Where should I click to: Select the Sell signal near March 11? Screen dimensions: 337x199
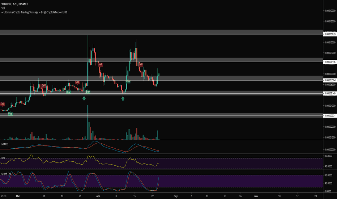pos(44,85)
